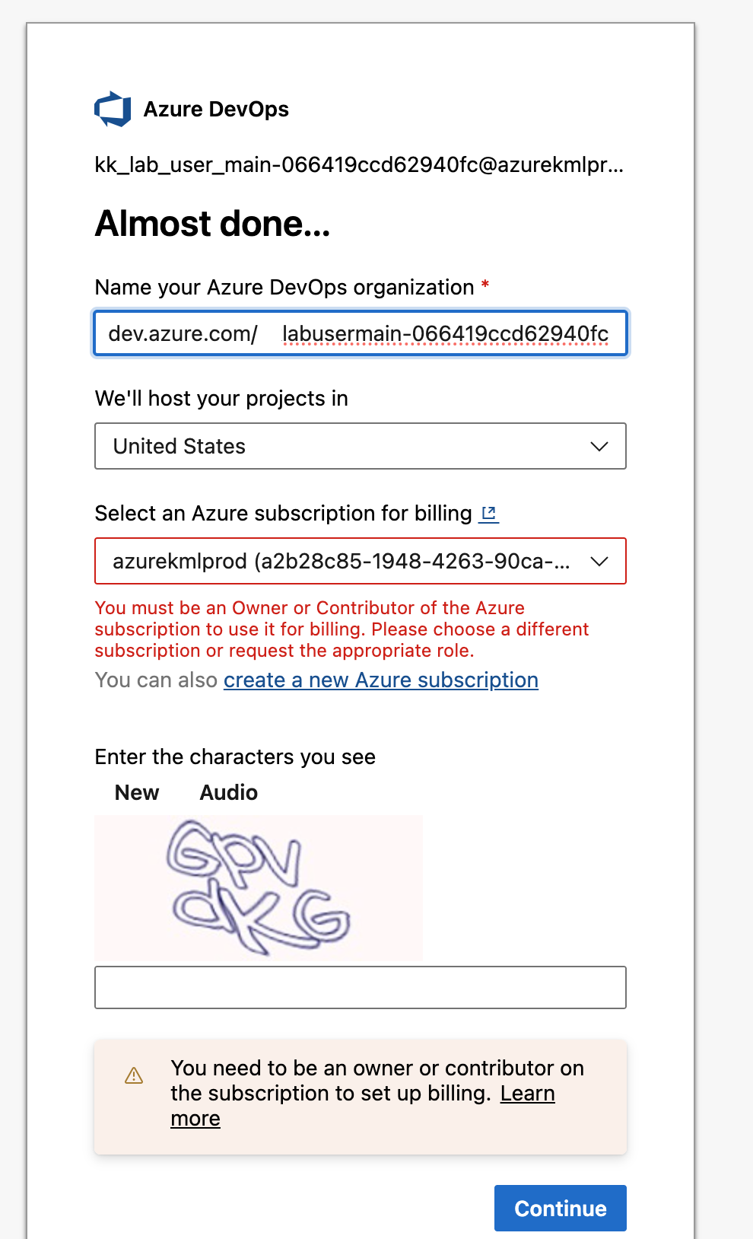Select the azurekmlprod subscription combo box
Image resolution: width=753 pixels, height=1239 pixels.
[342, 561]
